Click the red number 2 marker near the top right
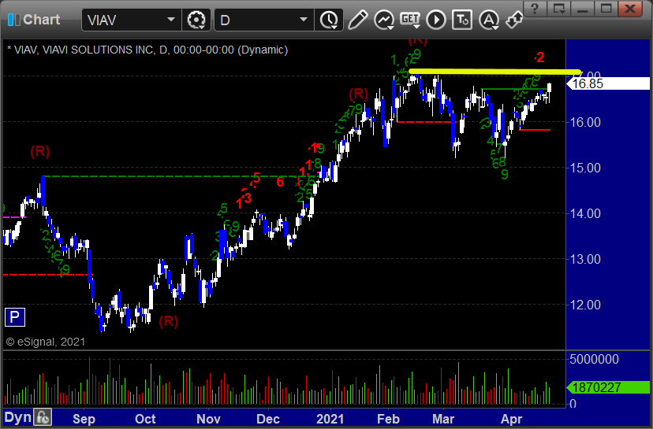This screenshot has width=653, height=429. [x=539, y=57]
